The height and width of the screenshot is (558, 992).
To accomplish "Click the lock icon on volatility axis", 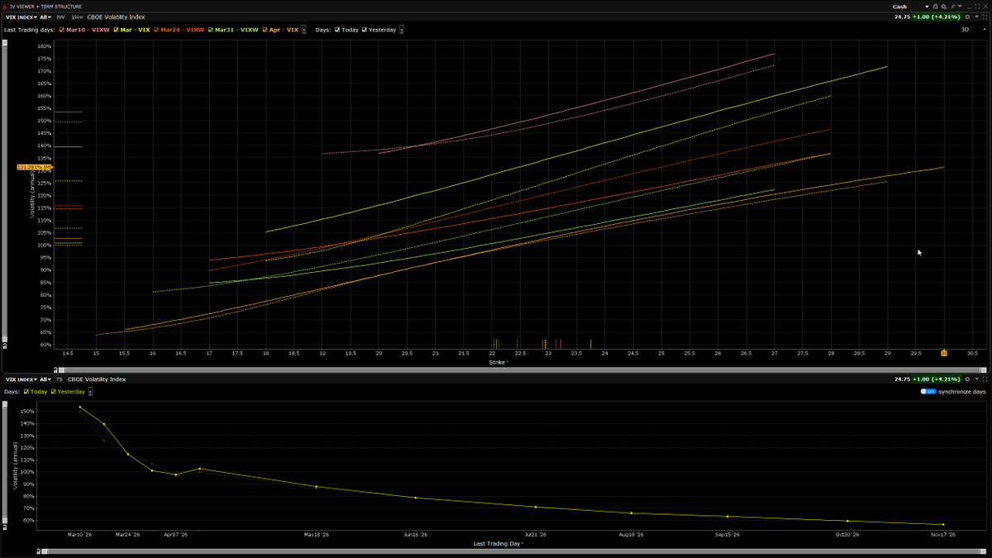I will [x=7, y=348].
